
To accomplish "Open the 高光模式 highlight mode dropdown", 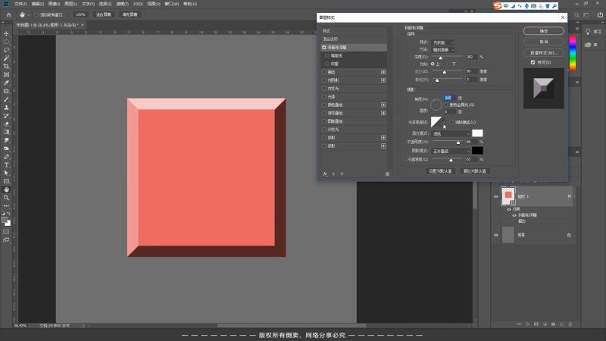I will pos(449,133).
